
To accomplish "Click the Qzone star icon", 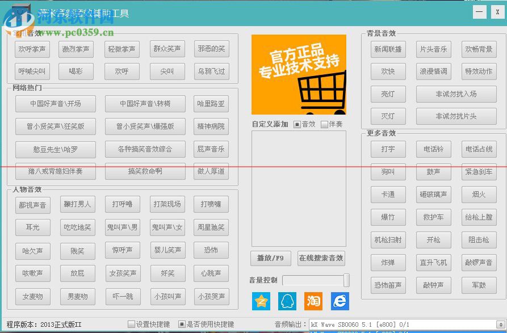I will click(261, 301).
